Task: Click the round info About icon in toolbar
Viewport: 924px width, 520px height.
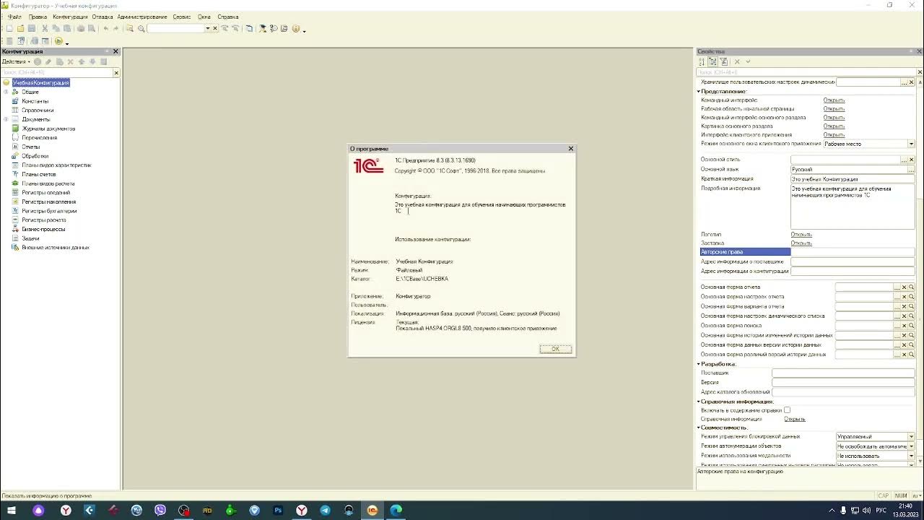Action: [296, 28]
